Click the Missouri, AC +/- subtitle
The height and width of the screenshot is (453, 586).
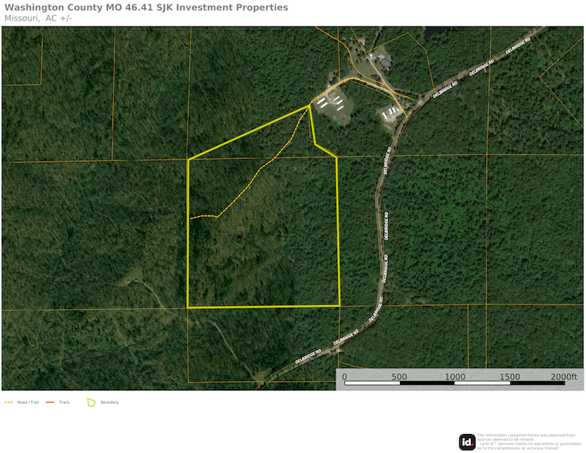point(38,18)
